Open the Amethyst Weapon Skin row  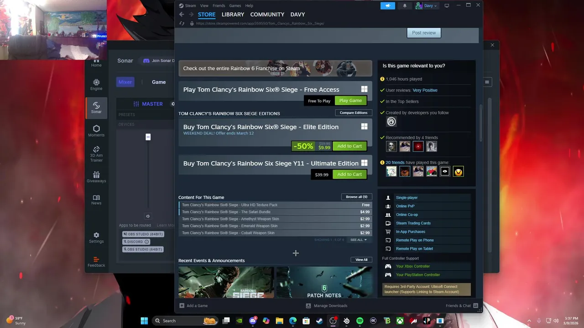(x=275, y=219)
